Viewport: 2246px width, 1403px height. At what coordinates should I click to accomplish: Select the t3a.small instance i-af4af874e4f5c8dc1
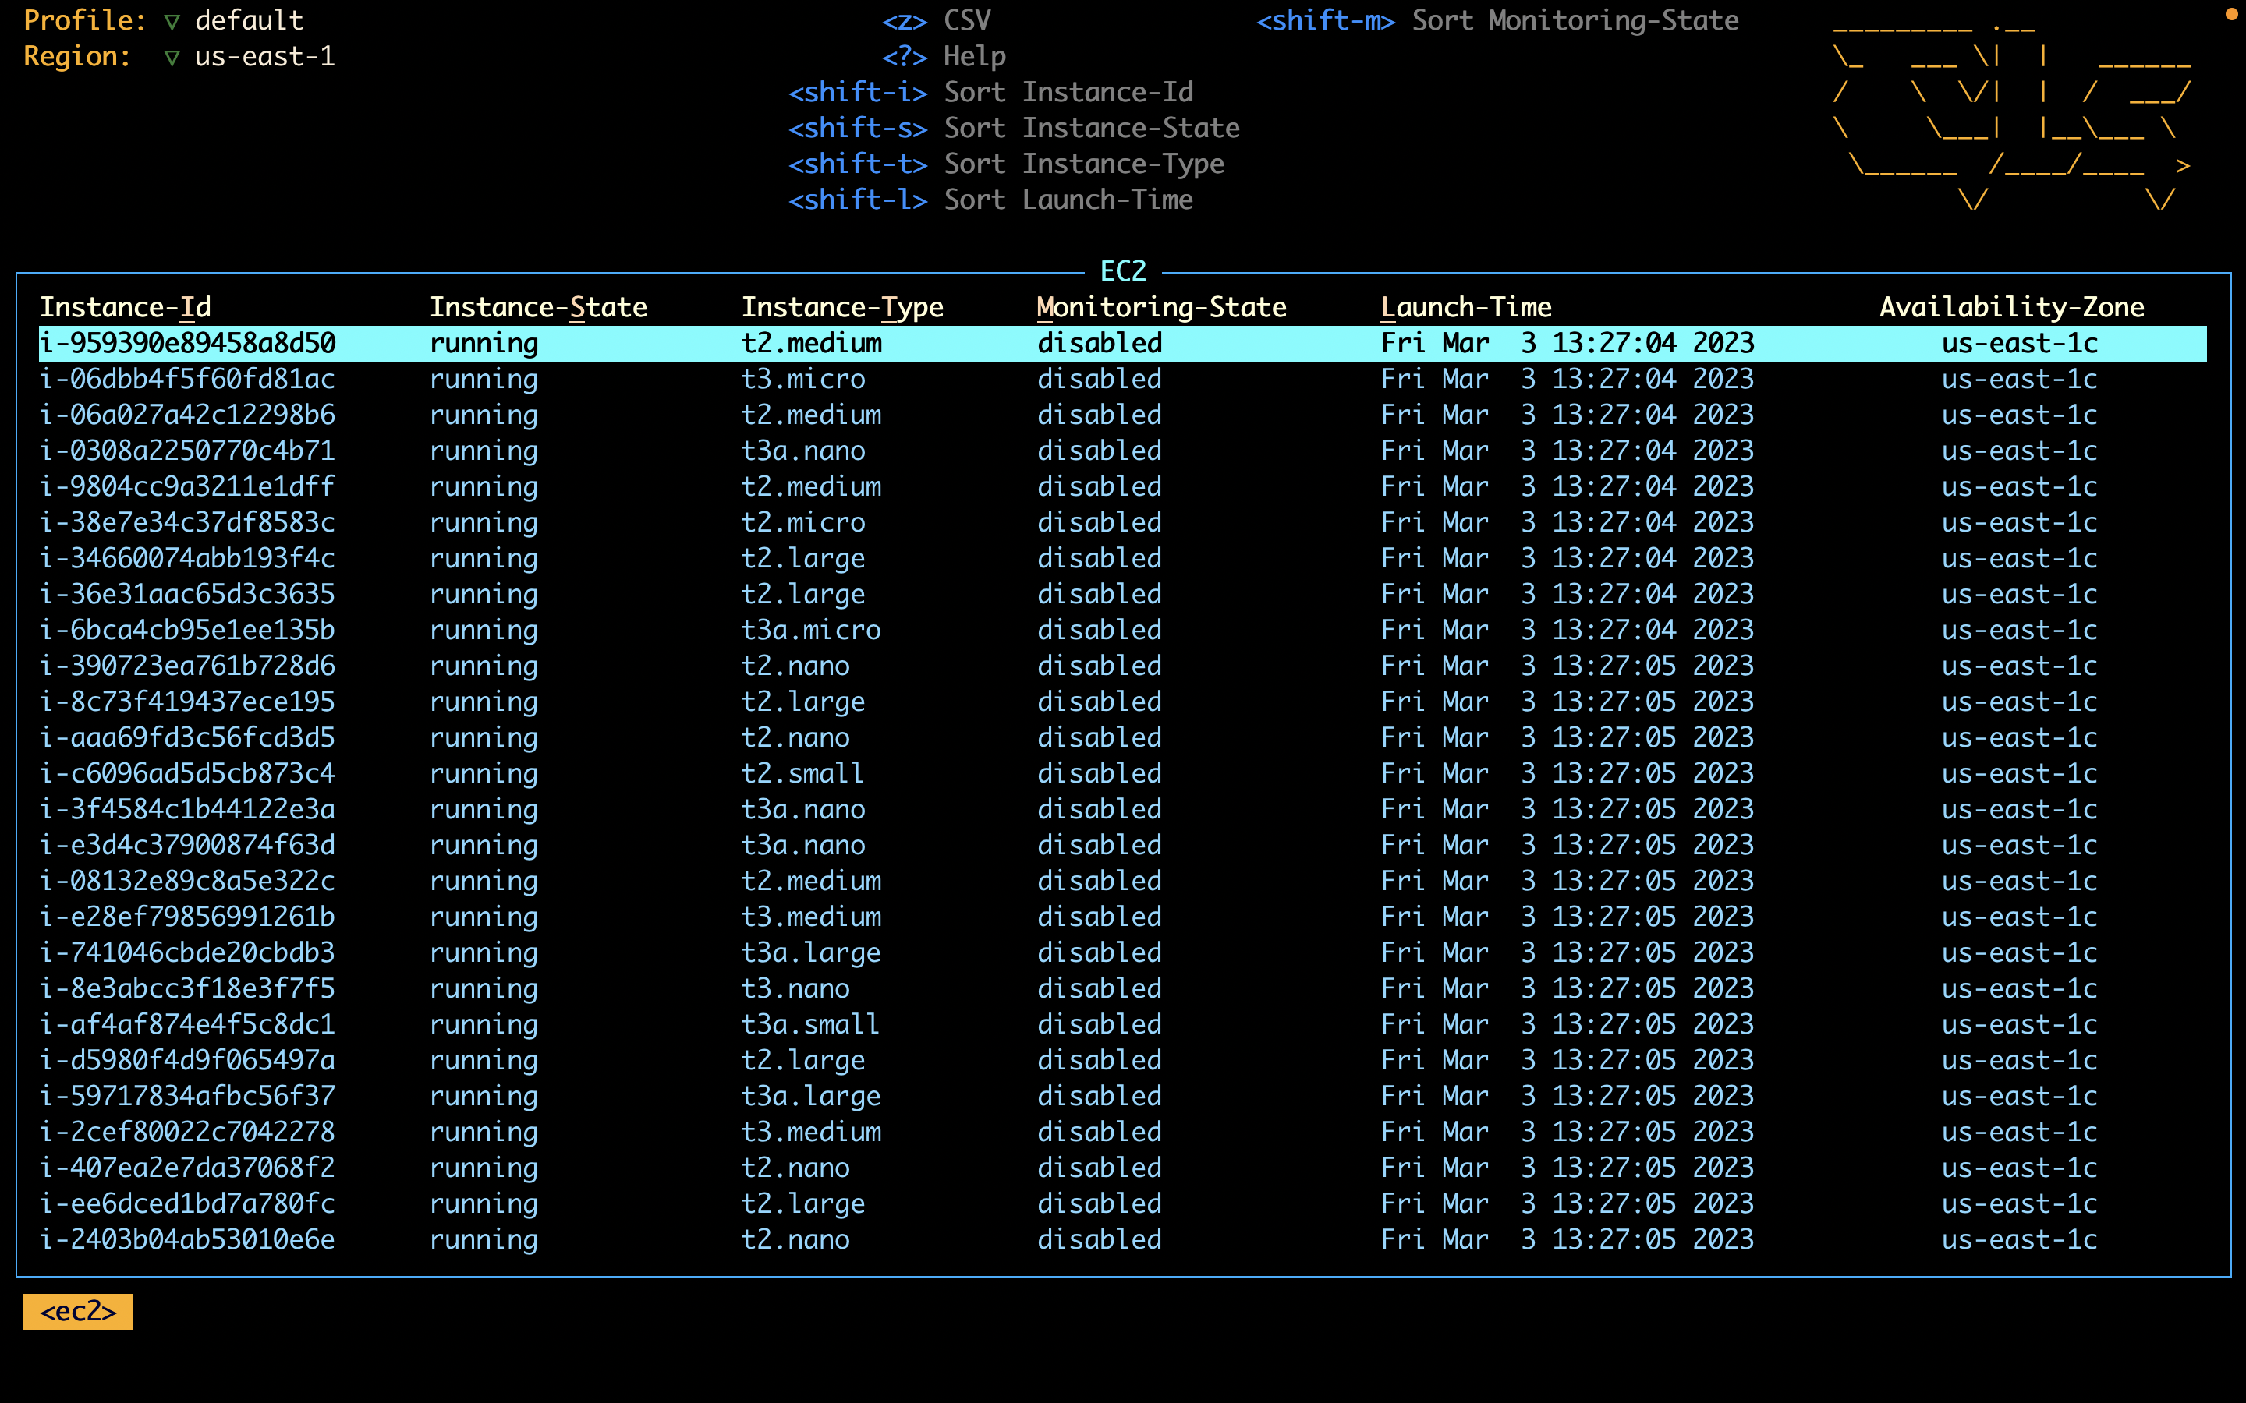click(187, 1024)
